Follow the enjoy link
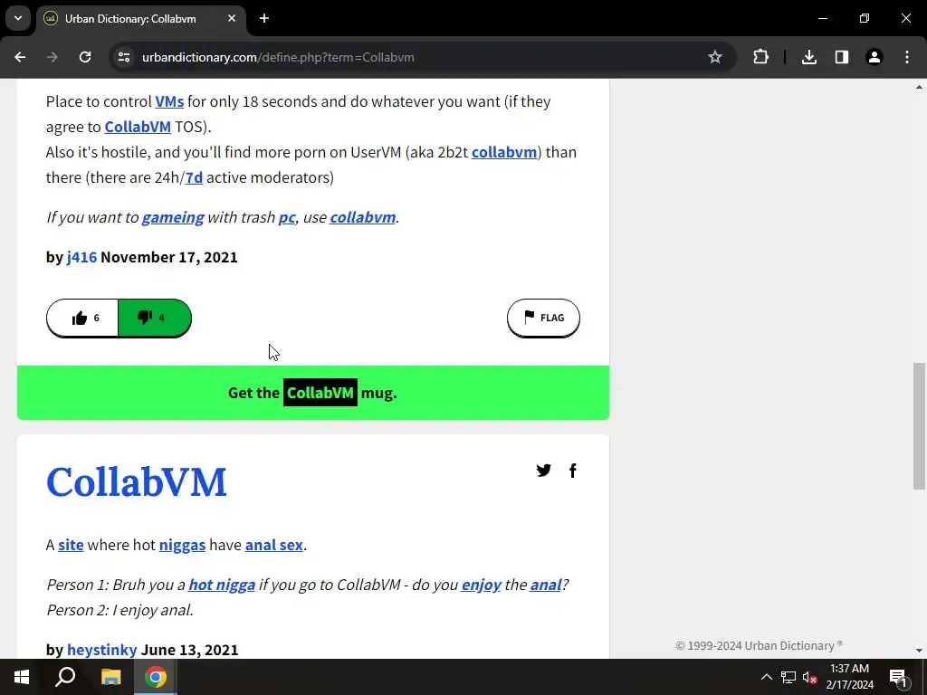Viewport: 927px width, 695px height. 482,586
